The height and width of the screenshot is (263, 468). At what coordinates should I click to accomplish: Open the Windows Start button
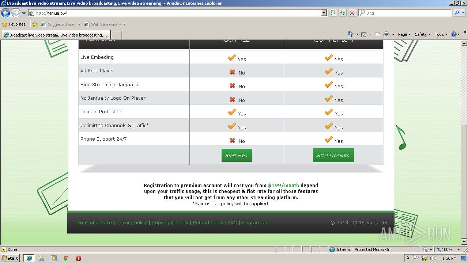tap(10, 258)
